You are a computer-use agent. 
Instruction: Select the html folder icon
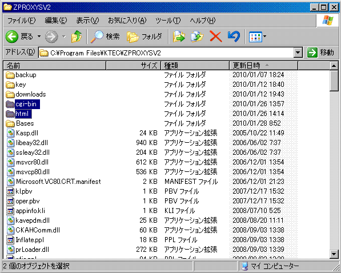click(10, 114)
